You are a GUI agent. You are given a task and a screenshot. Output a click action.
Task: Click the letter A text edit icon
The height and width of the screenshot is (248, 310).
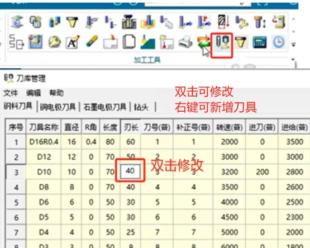tap(73, 41)
